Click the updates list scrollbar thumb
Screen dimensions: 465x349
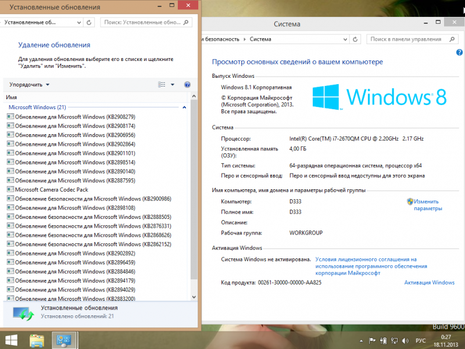194,189
